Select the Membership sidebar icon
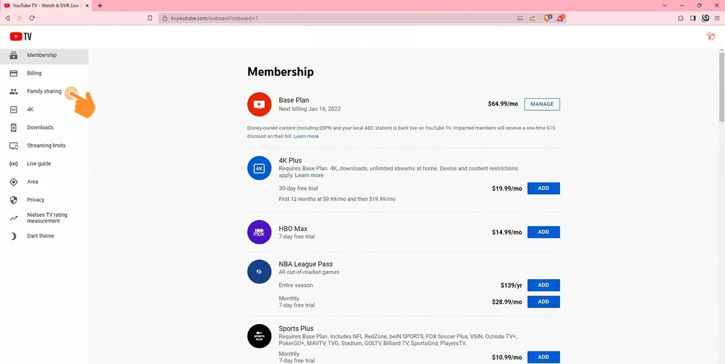This screenshot has width=725, height=364. pos(13,55)
